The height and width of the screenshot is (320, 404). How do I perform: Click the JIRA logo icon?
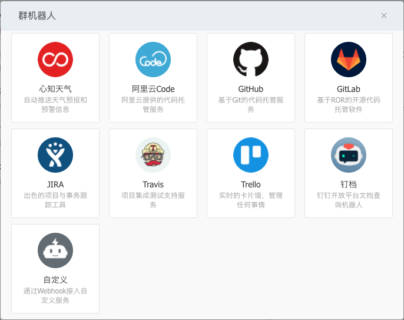click(x=55, y=155)
